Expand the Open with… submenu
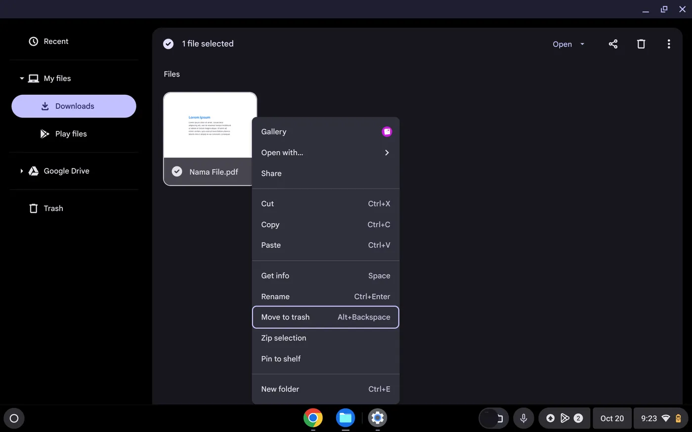692x432 pixels. coord(326,153)
